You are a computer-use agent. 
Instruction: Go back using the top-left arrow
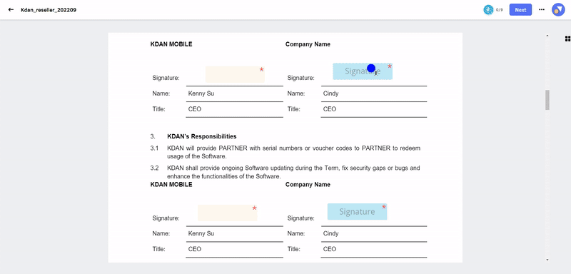(11, 10)
